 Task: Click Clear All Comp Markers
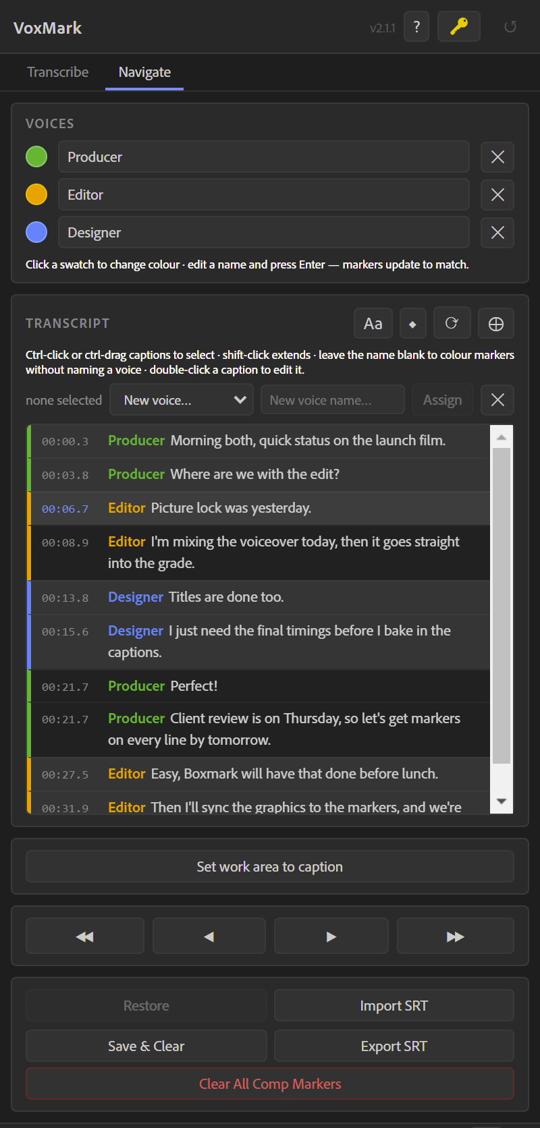270,1084
